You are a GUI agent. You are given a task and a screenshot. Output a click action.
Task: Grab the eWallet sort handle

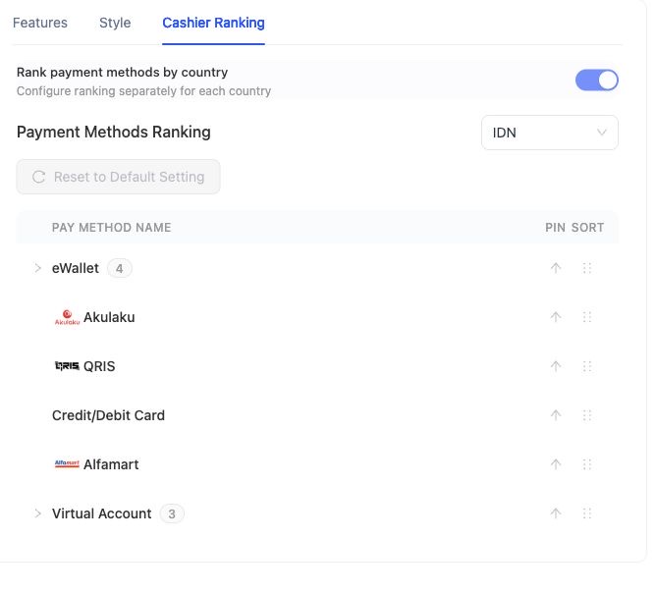pos(587,268)
